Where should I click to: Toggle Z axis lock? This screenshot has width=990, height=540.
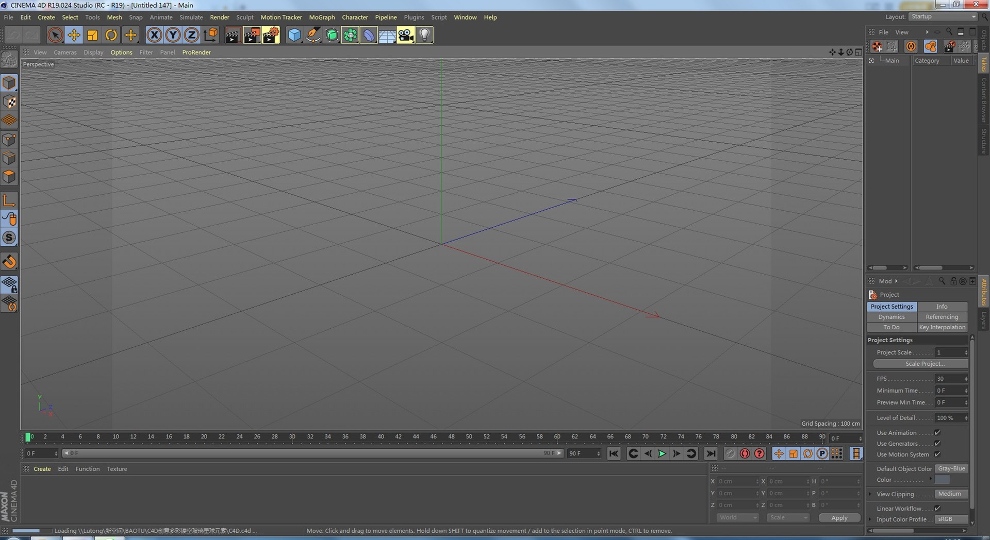pos(191,35)
